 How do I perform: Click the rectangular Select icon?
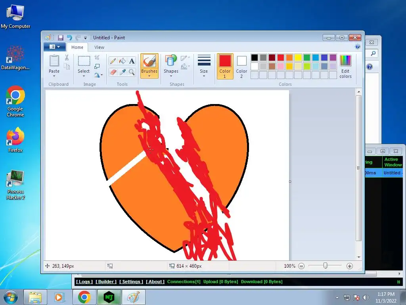84,61
